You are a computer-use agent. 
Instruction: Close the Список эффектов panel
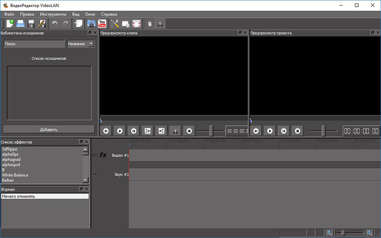coord(87,141)
